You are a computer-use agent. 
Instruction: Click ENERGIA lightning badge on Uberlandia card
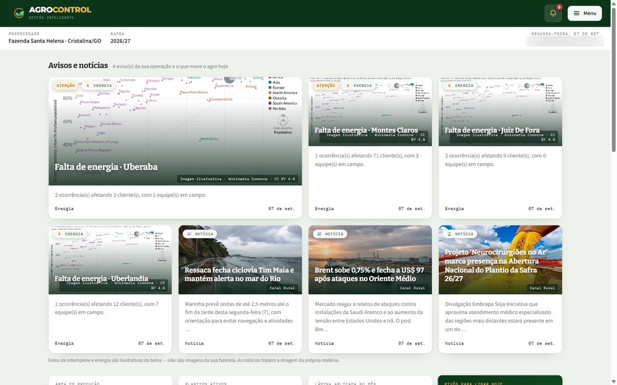coord(70,234)
